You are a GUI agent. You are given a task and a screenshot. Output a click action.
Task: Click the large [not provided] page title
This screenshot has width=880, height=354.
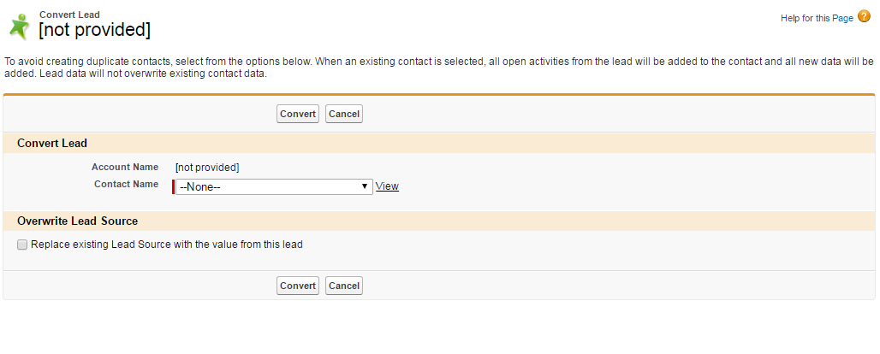point(94,30)
